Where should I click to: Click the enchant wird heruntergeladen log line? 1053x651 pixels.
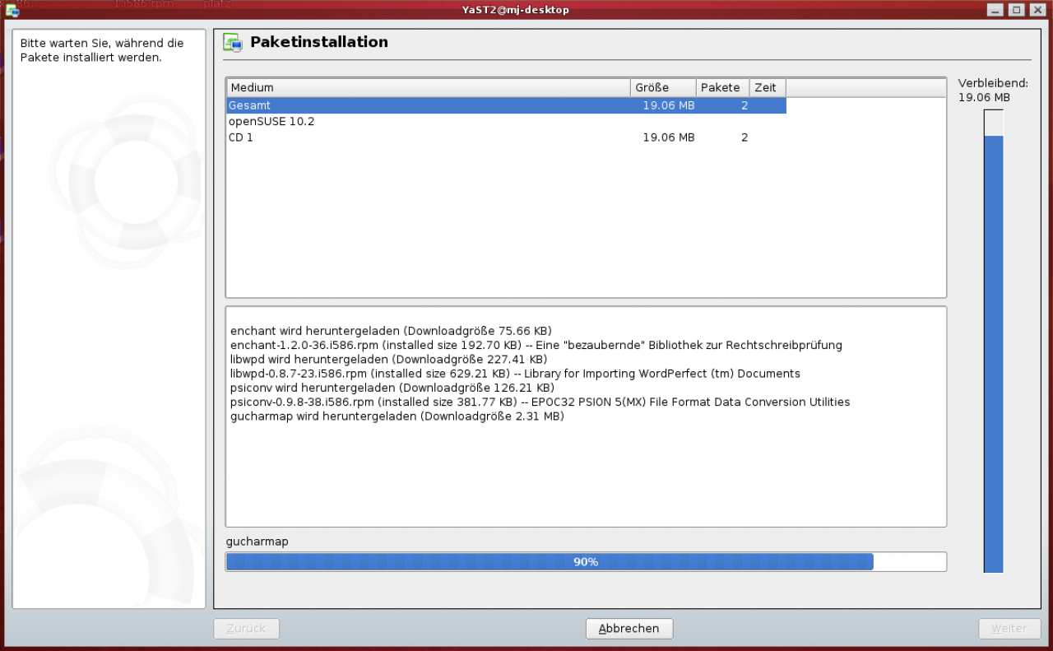click(391, 331)
